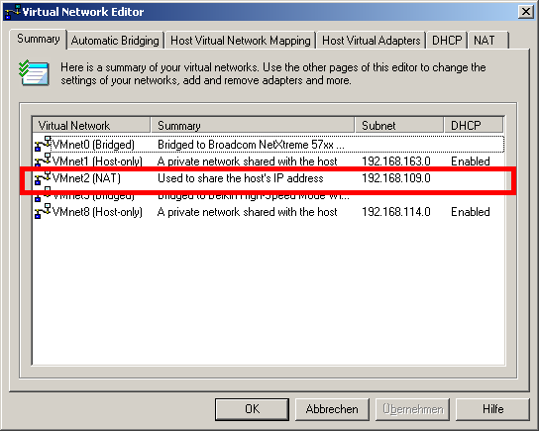Click the Virtual Network Editor title icon
539x431 pixels.
click(x=13, y=12)
